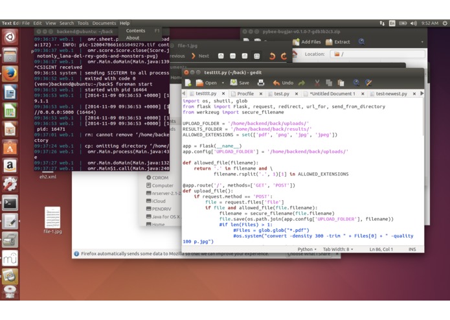Open the Tools menu
The image size is (450, 320).
[x=83, y=23]
